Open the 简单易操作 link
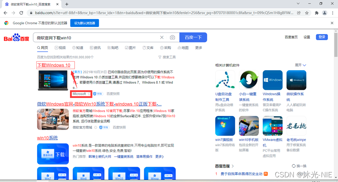338x182 pixels. pyautogui.click(x=144, y=157)
